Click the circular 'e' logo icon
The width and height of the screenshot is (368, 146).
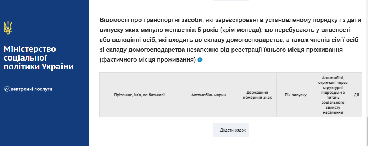pyautogui.click(x=7, y=89)
